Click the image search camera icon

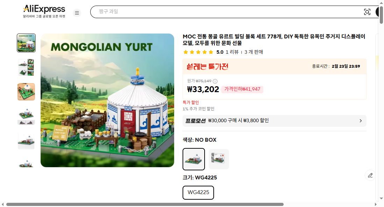coord(367,12)
